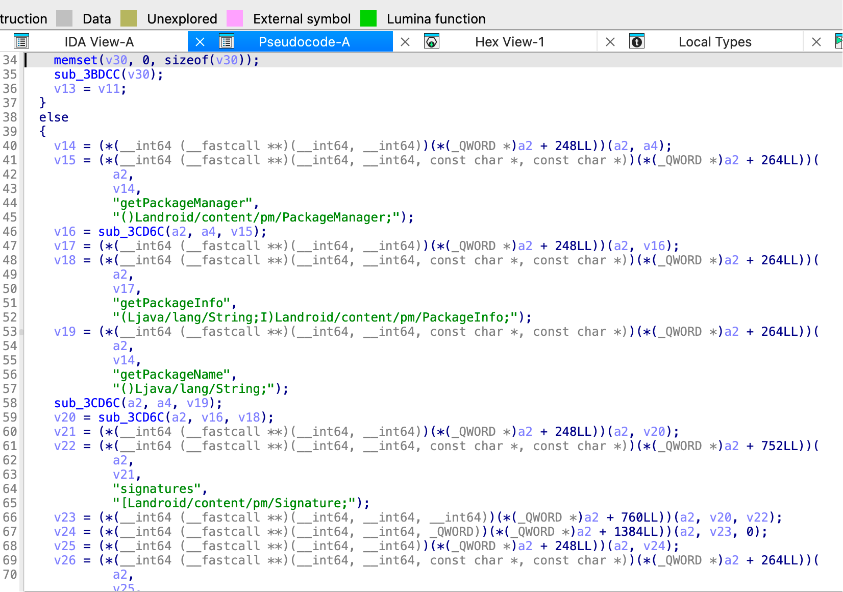The height and width of the screenshot is (592, 843).
Task: Click the Pseudocode-A tab icon
Action: tap(227, 41)
